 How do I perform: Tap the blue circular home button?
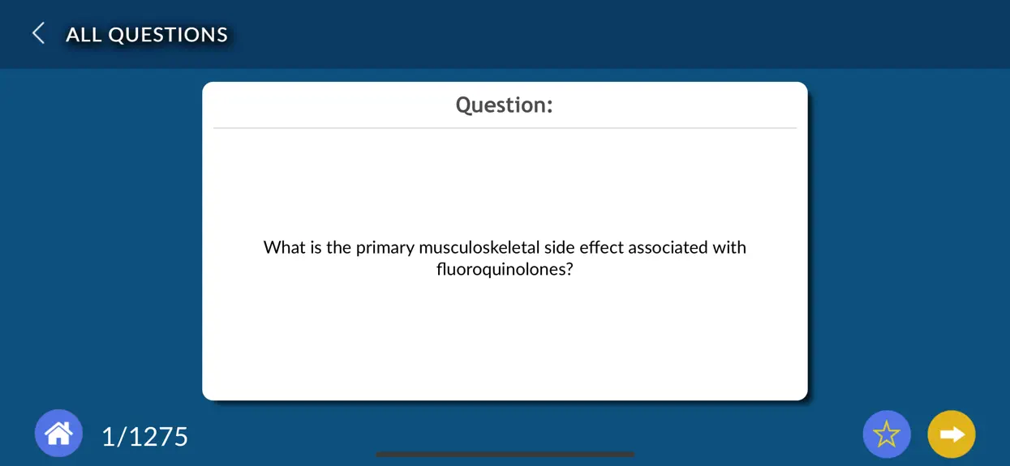58,434
